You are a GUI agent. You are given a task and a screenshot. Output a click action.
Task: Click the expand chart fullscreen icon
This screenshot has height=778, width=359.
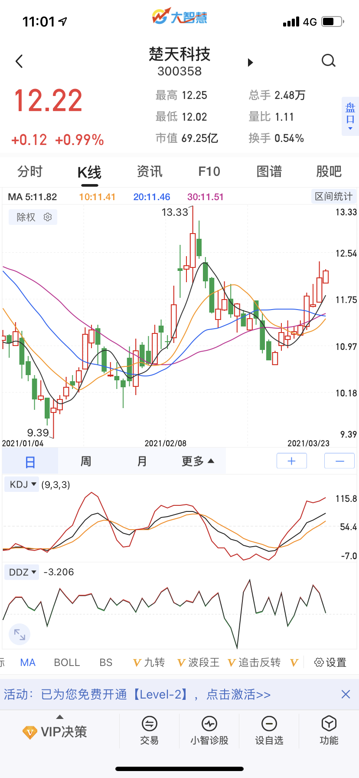point(20,634)
